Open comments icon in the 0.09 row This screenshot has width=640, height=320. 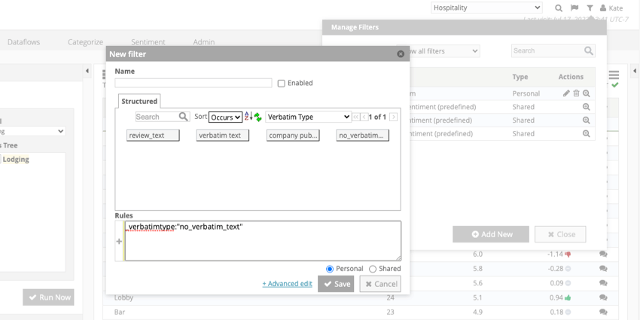coord(603,283)
